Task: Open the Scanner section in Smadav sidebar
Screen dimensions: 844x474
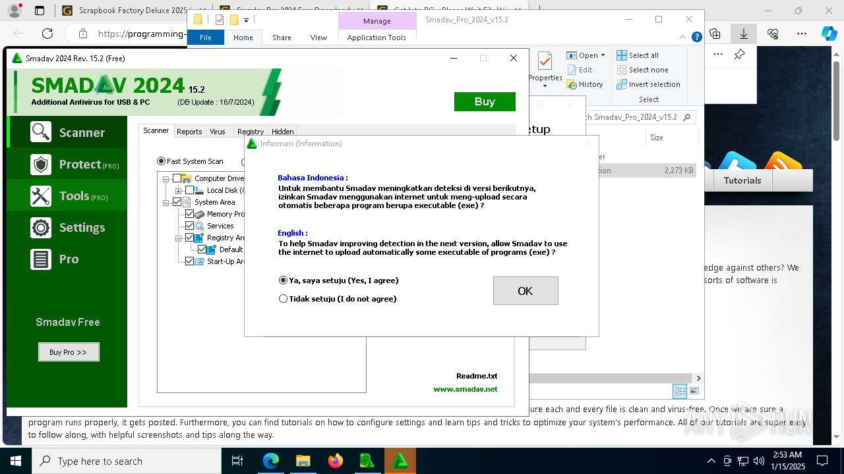Action: pyautogui.click(x=67, y=132)
